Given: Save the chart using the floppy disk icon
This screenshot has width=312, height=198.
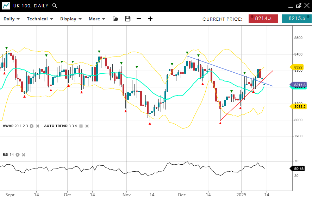Looking at the screenshot, I should tap(127, 19).
